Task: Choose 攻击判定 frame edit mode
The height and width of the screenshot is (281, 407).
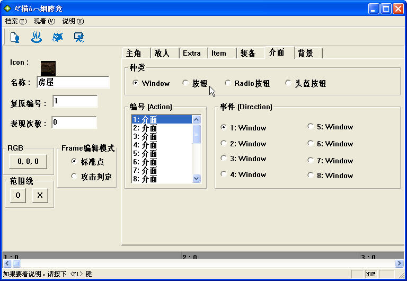Action: (91, 177)
